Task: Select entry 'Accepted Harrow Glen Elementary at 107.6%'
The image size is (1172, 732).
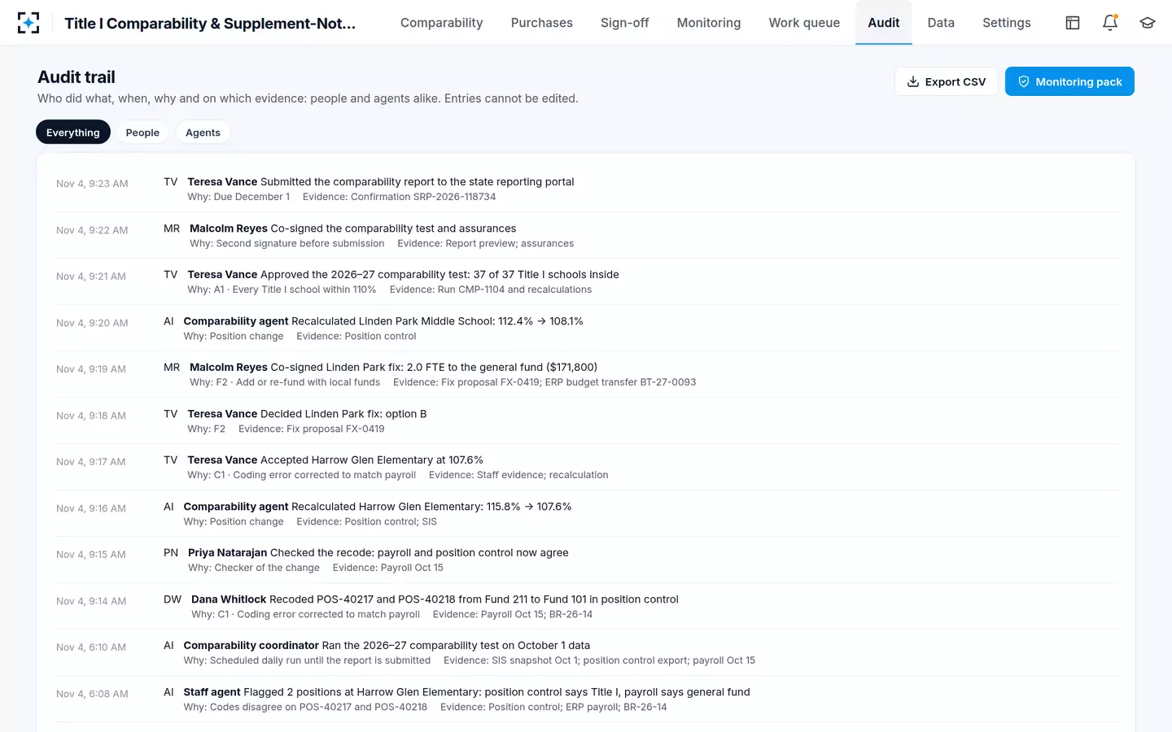Action: coord(587,468)
